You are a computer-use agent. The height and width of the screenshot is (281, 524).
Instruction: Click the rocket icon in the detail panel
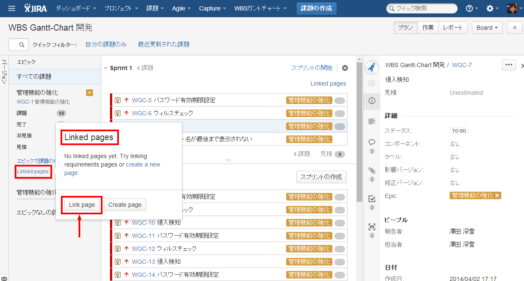pos(371,68)
